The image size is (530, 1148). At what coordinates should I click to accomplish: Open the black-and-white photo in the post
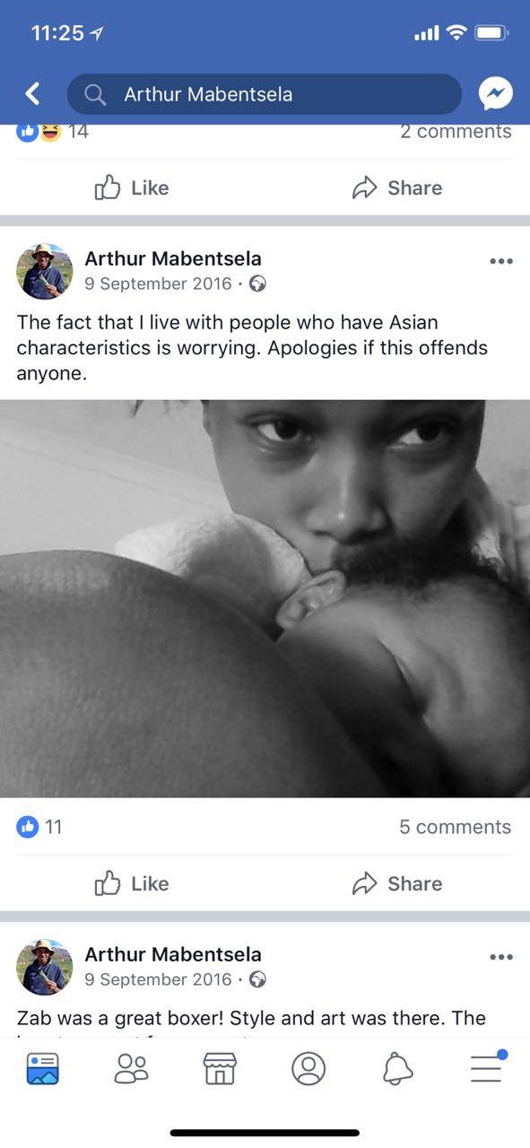(x=265, y=598)
